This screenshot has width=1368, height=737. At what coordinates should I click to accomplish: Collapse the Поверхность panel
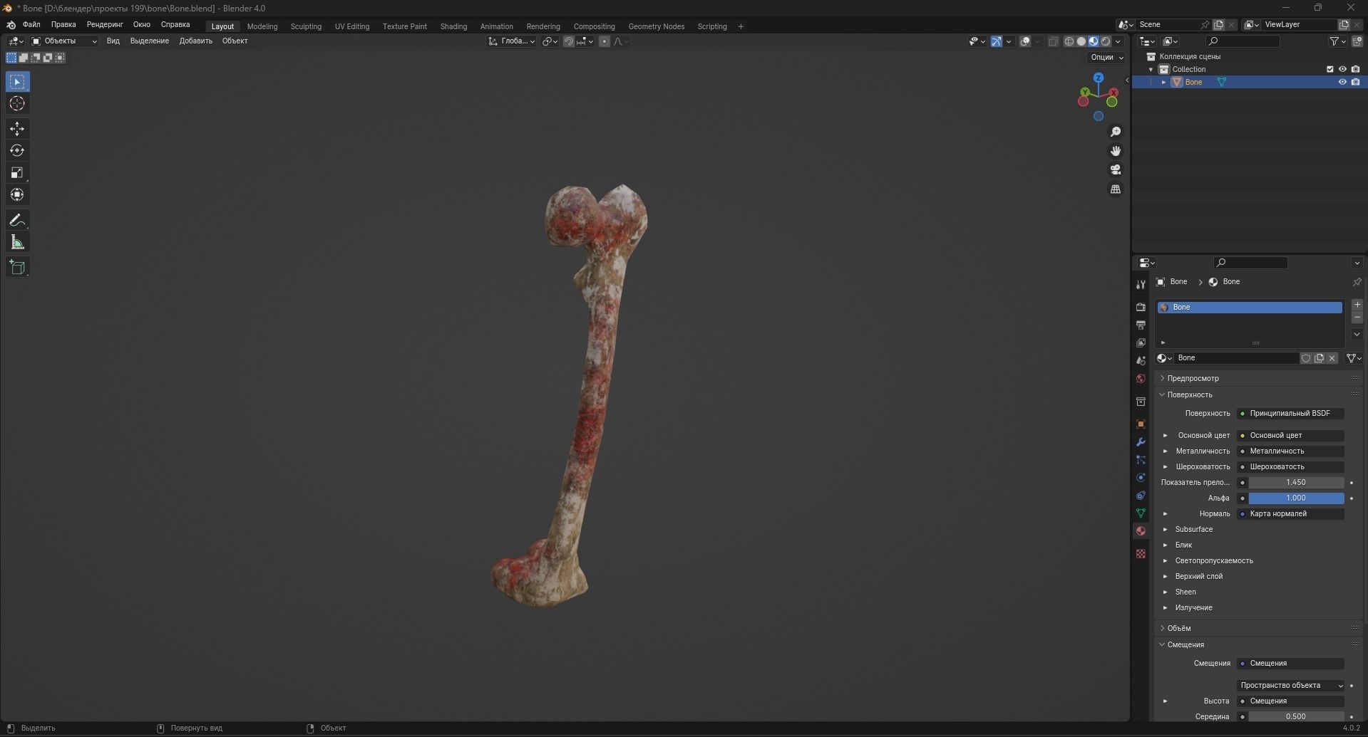1190,394
